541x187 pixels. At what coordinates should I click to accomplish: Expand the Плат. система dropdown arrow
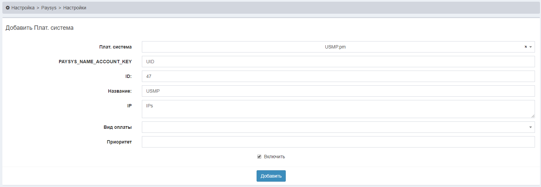pos(531,47)
